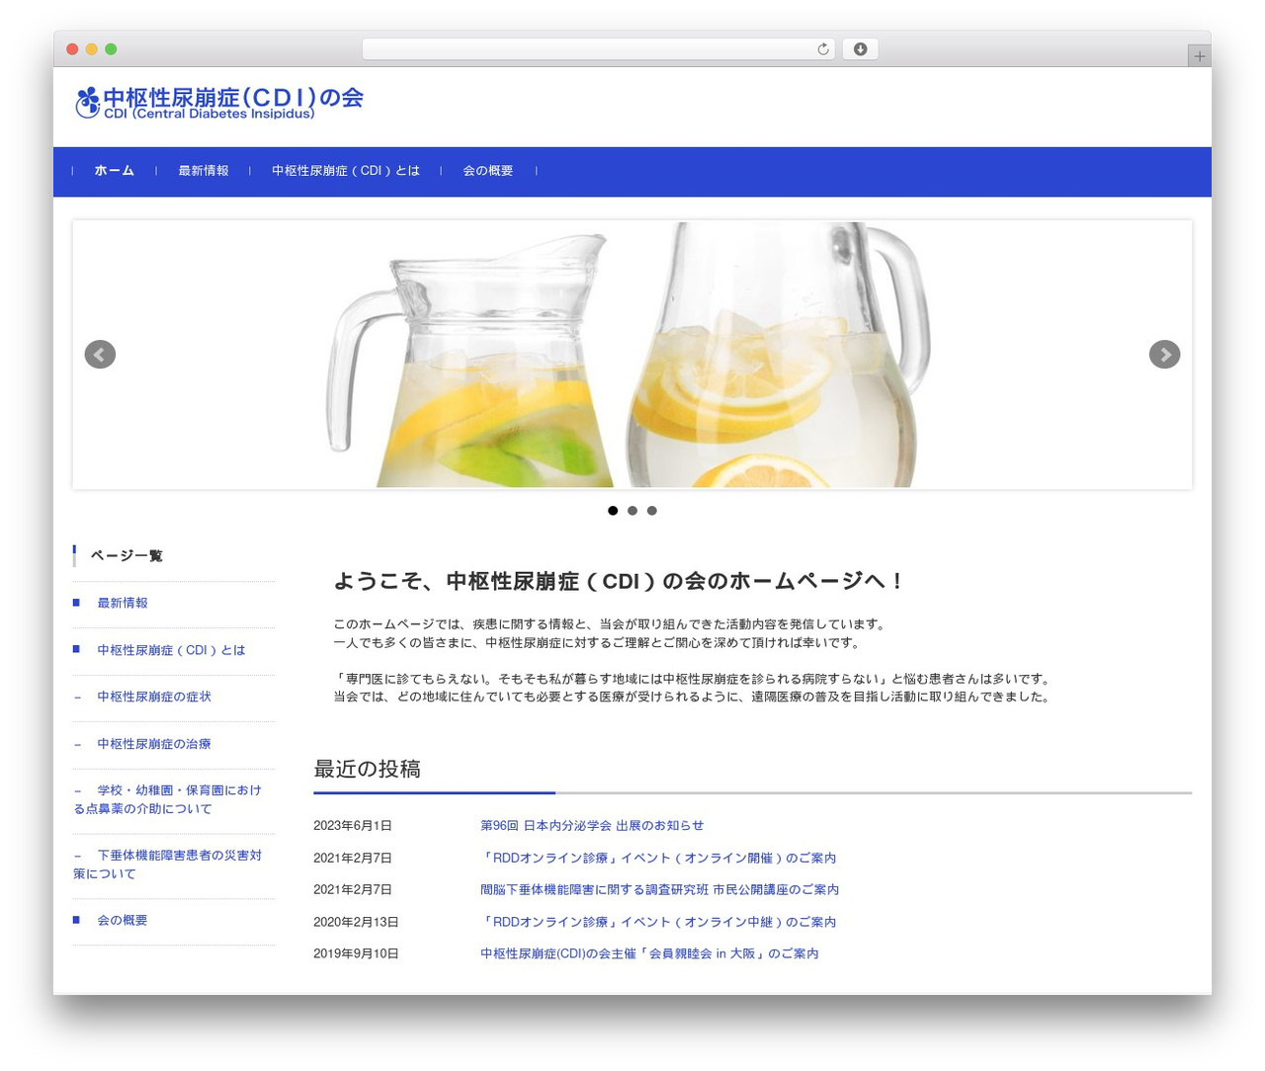The image size is (1265, 1071).
Task: Click the next slide arrow on the carousel
Action: (x=1164, y=354)
